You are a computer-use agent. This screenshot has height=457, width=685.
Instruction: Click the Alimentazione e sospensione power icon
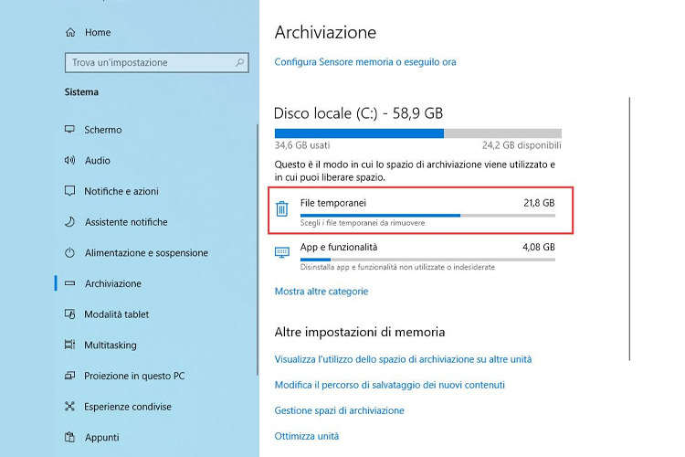click(70, 253)
